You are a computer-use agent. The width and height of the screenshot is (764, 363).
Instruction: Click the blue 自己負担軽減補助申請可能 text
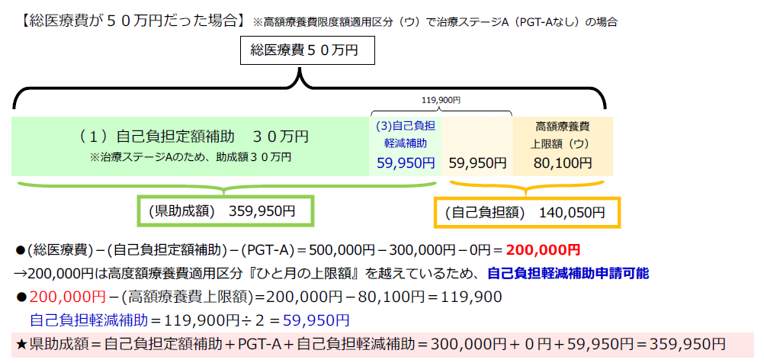[x=568, y=273]
